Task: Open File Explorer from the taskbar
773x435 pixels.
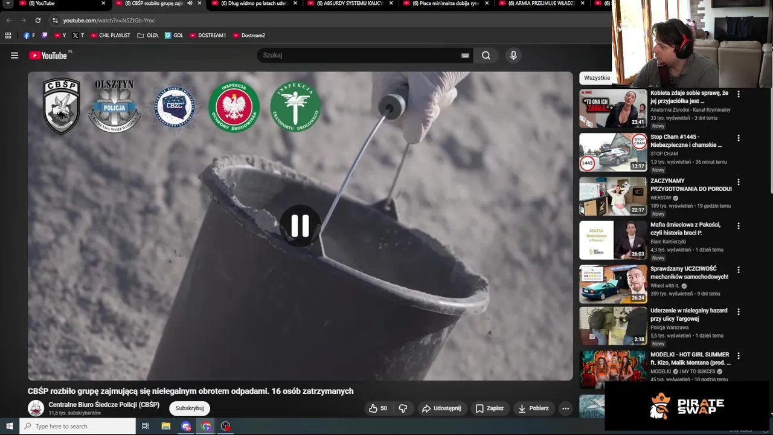Action: [x=166, y=427]
